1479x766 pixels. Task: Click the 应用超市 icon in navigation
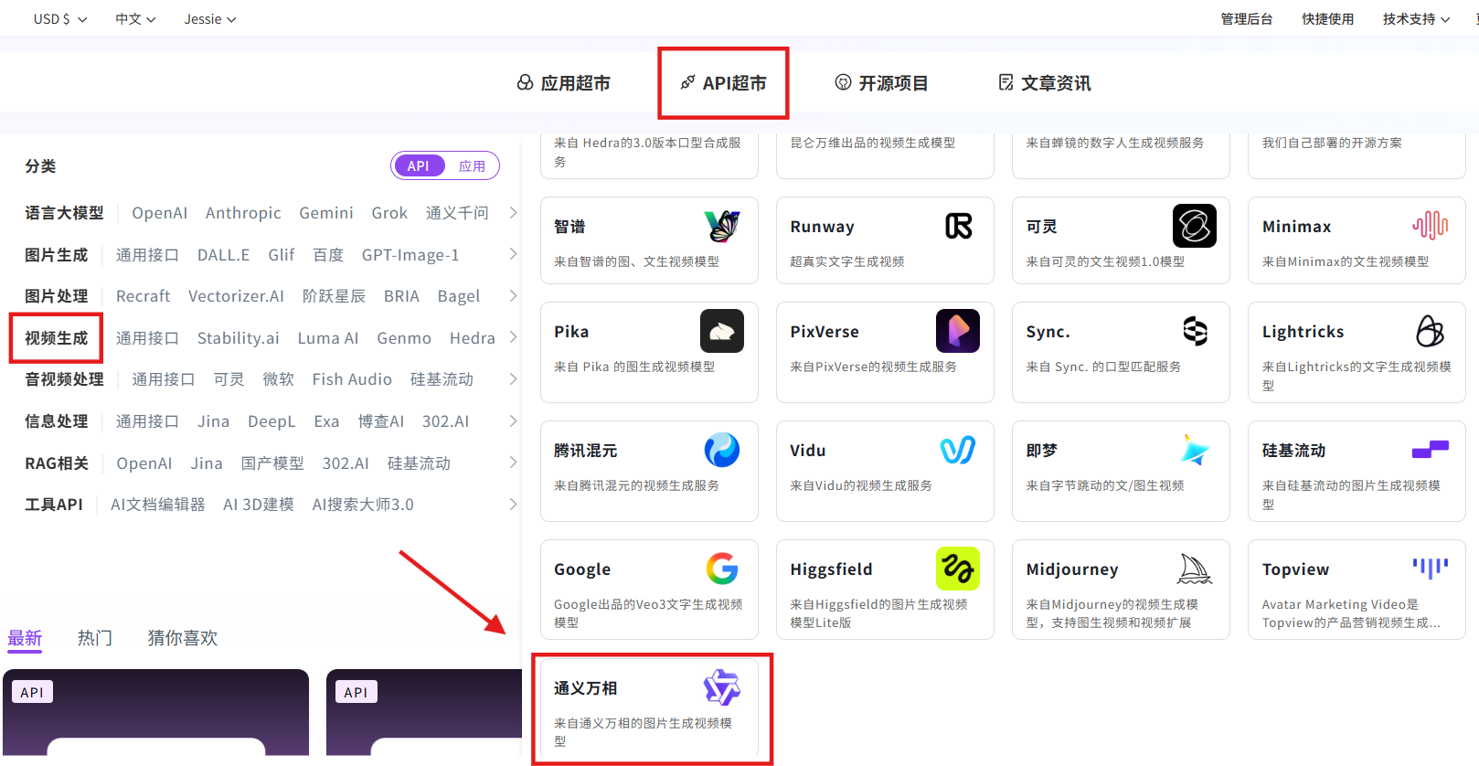525,82
